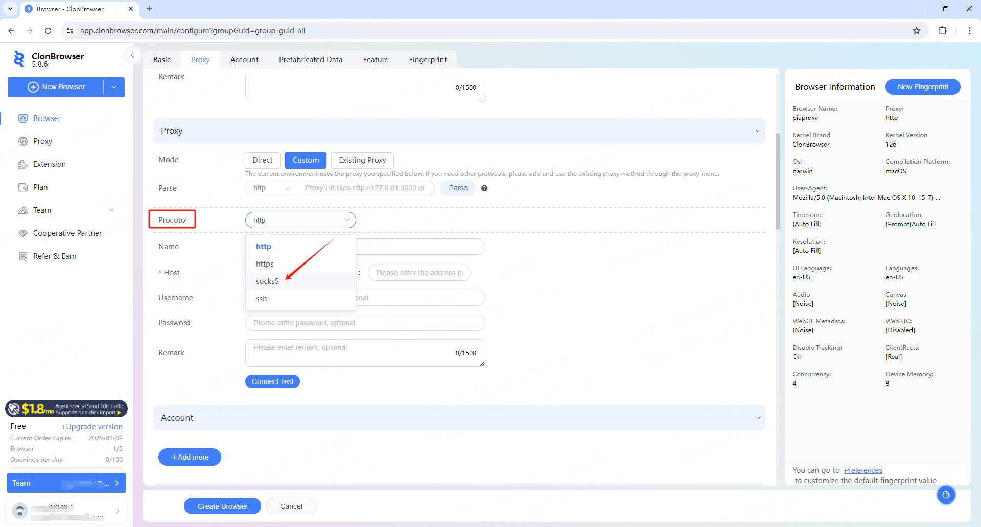Click the Extension puzzle icon in sidebar

click(x=23, y=164)
